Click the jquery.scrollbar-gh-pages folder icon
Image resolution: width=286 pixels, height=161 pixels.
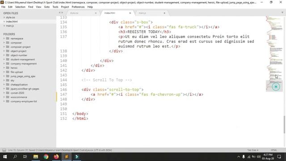8,89
